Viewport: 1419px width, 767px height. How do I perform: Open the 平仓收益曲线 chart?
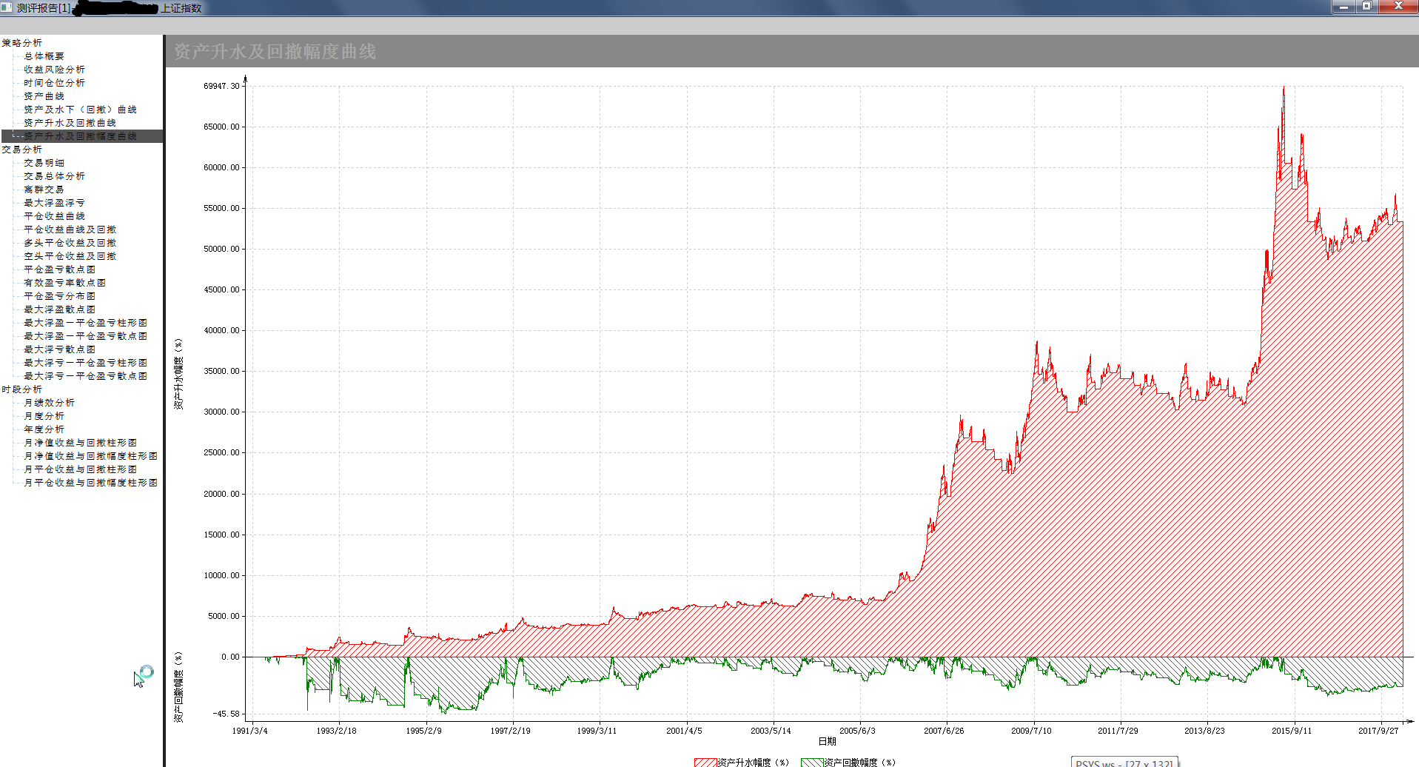(54, 216)
